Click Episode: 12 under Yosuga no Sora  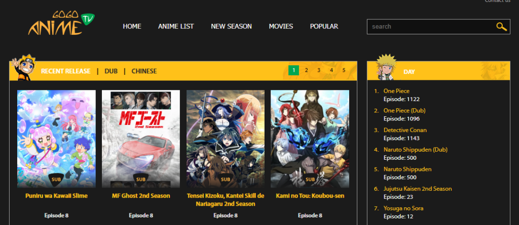coord(398,216)
